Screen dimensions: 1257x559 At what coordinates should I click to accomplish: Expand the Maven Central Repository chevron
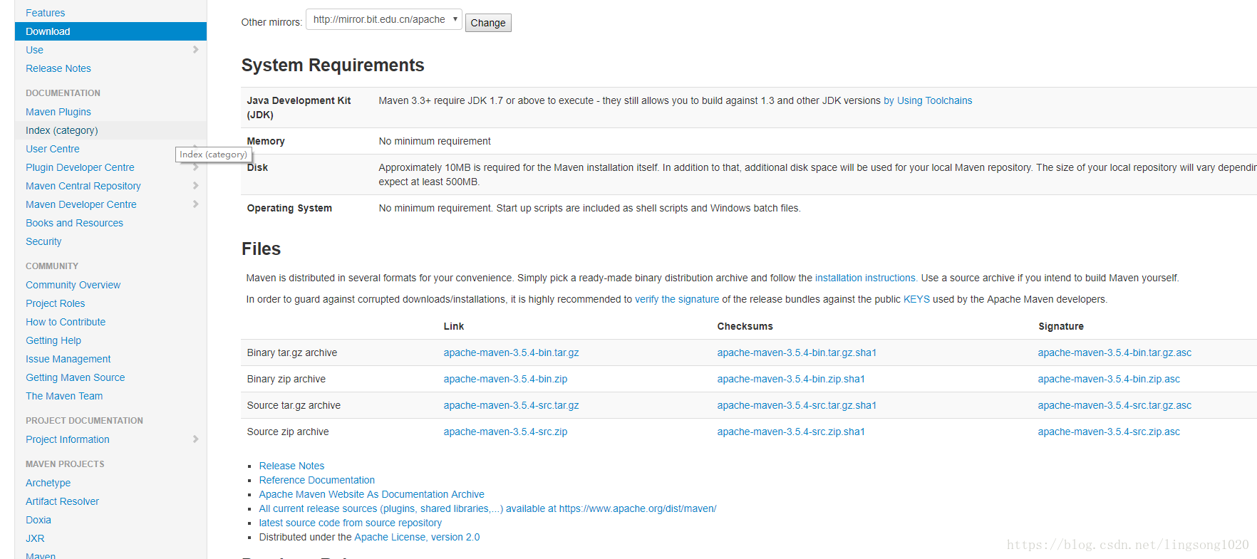point(195,185)
